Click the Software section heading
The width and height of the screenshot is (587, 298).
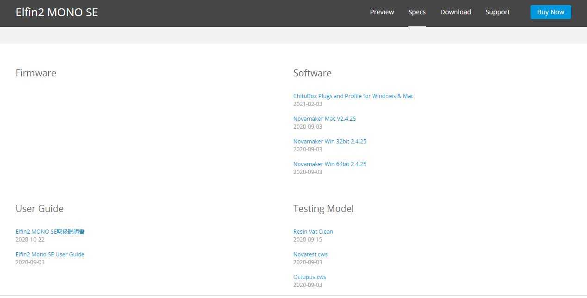tap(312, 73)
